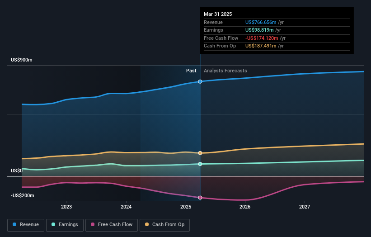Click the -US$200m y-axis label
The height and width of the screenshot is (237, 371).
pyautogui.click(x=23, y=195)
